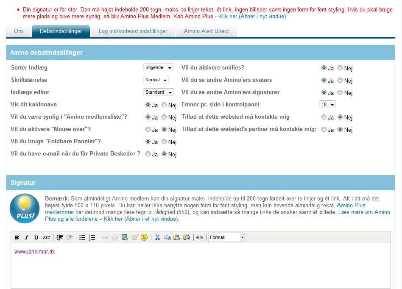
Task: Open the "Log ind/kodeord indstillinger" tab
Action: pos(133,31)
